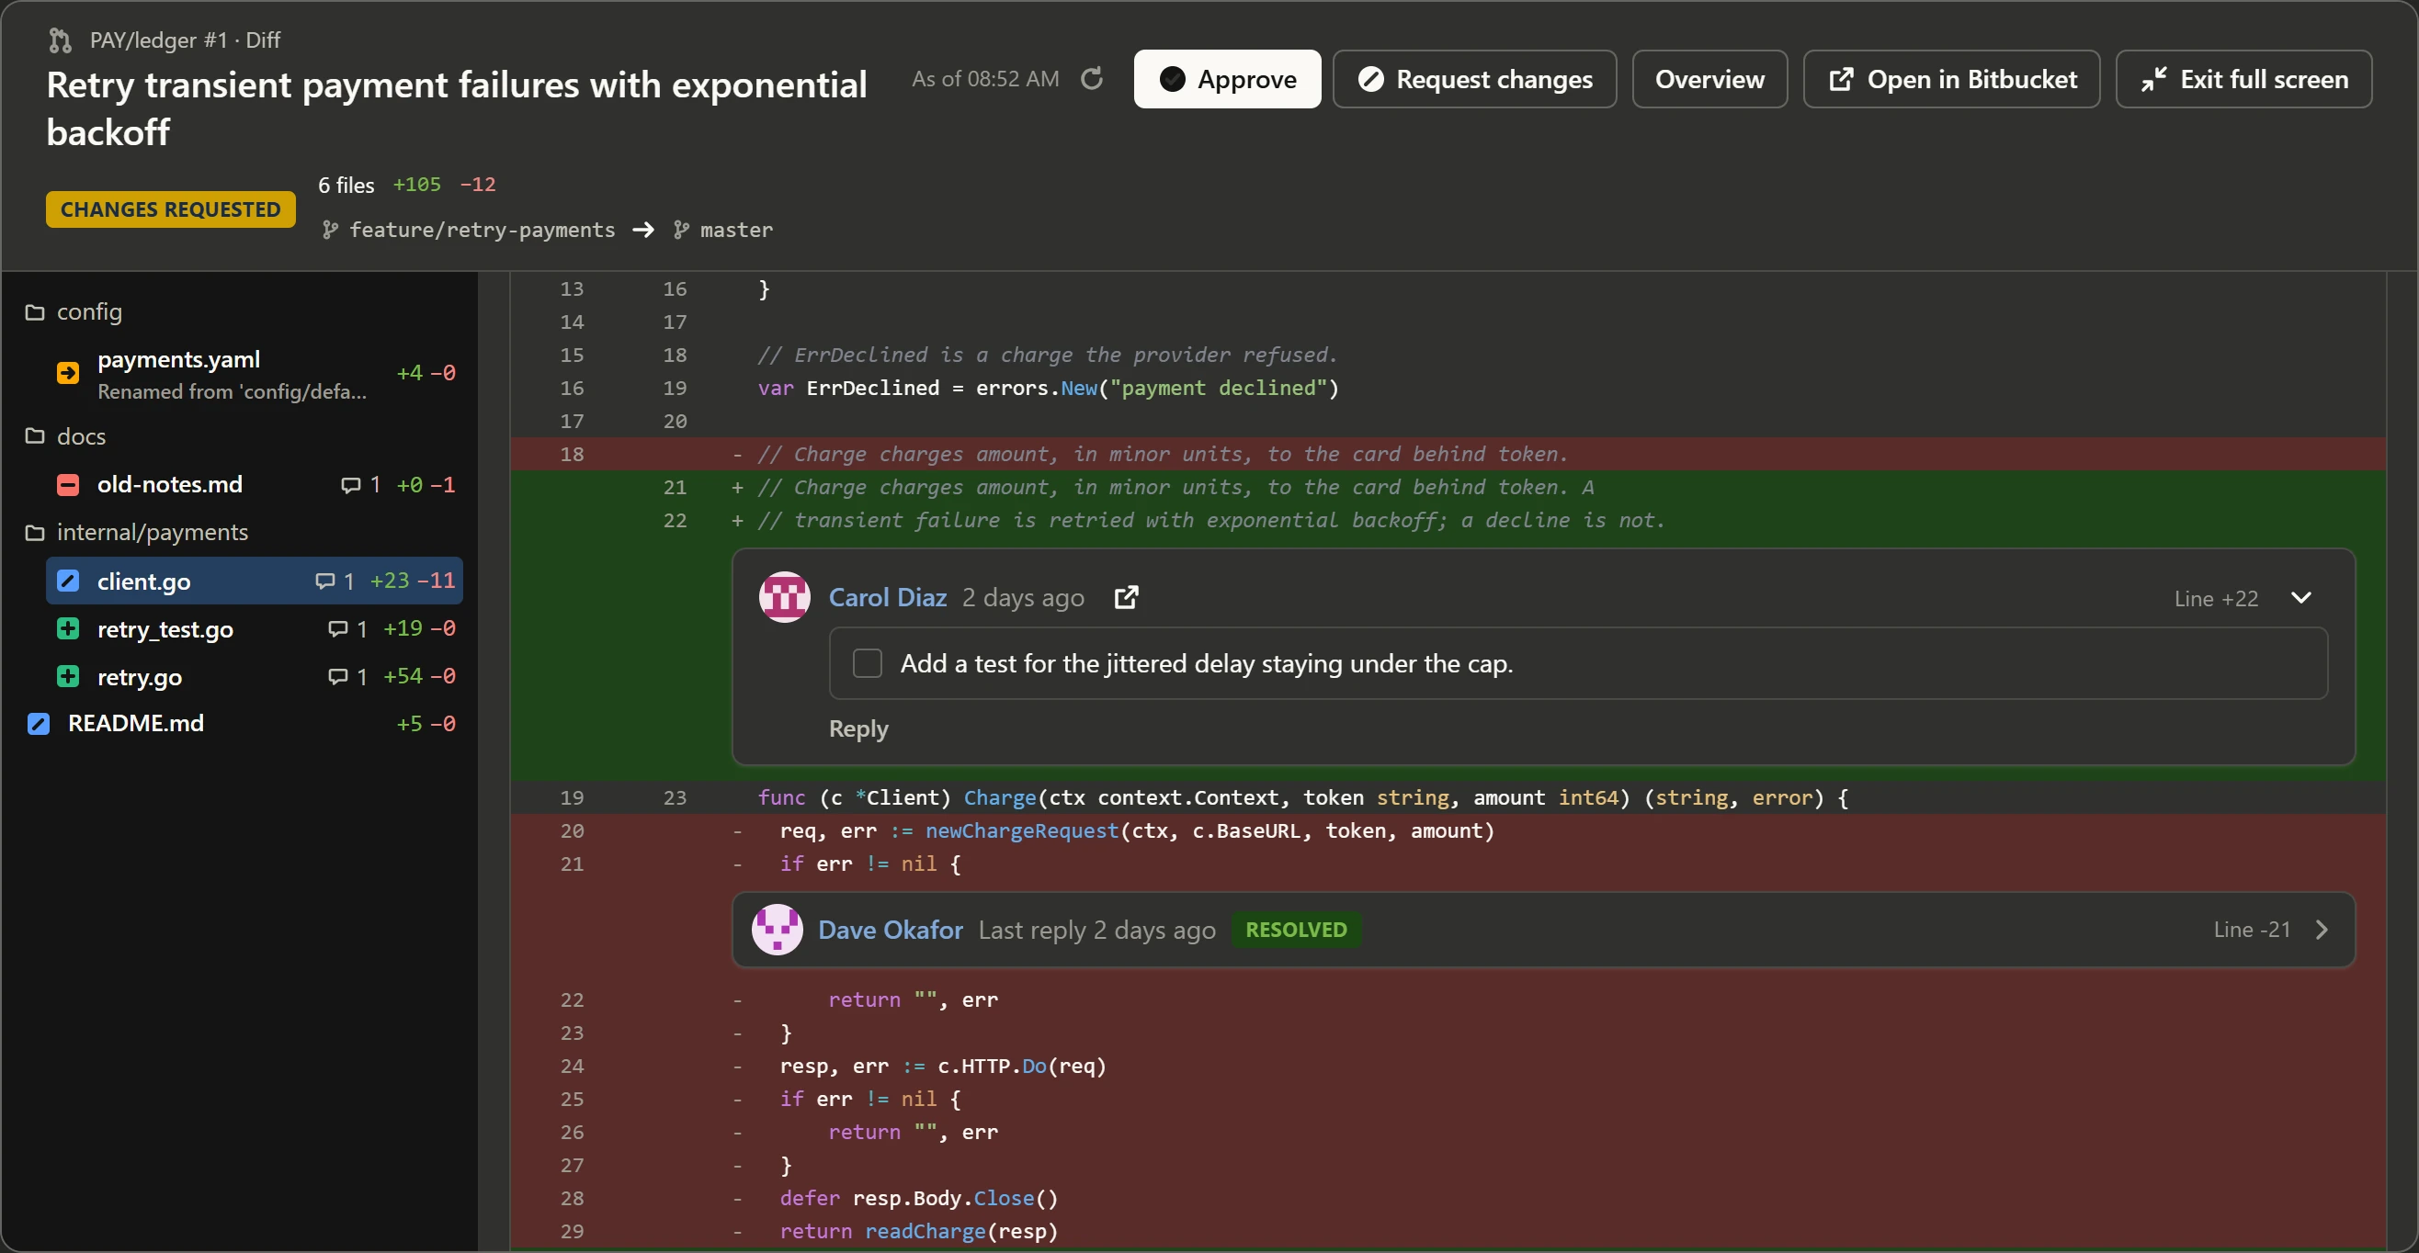Reply to Carol Diaz's comment

click(x=858, y=729)
